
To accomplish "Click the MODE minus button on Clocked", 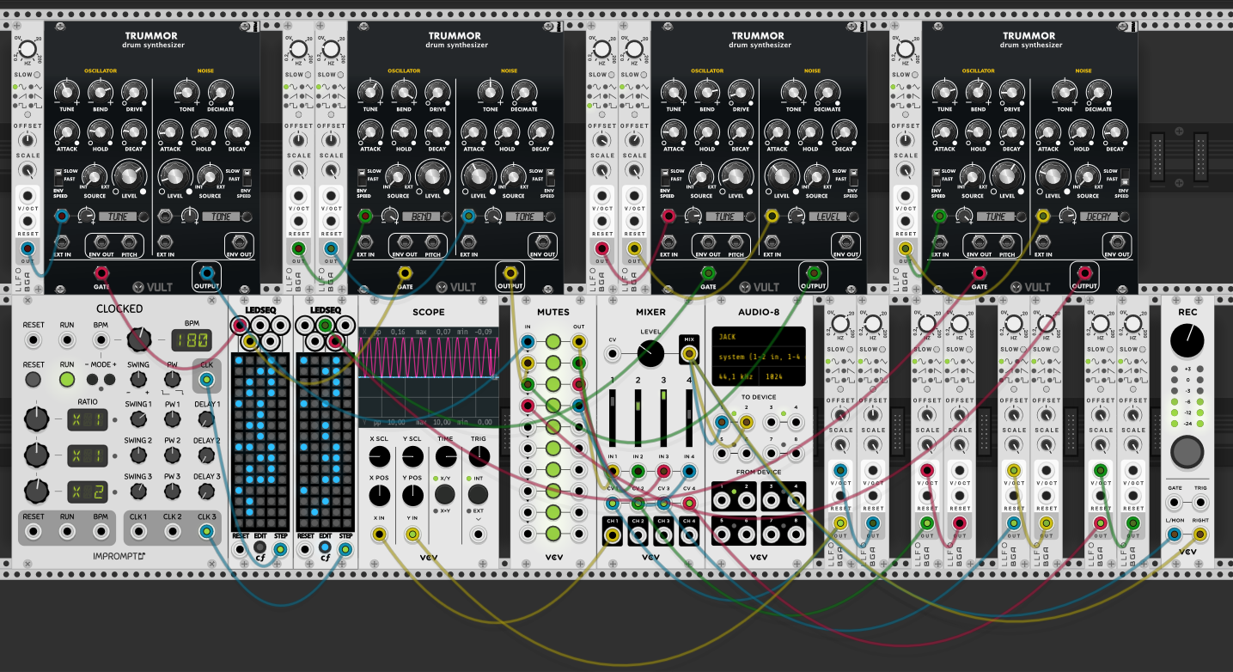I will point(91,379).
